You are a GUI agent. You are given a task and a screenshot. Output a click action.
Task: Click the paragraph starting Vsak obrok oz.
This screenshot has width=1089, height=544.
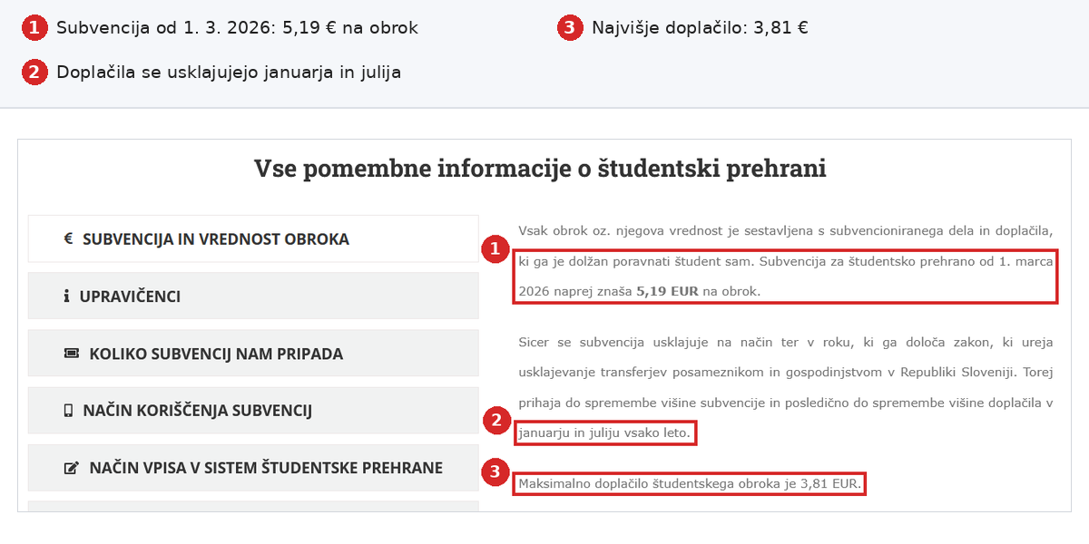tap(786, 261)
